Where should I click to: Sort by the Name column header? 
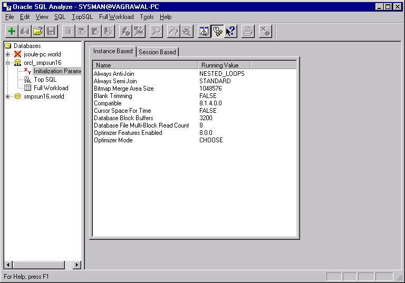145,65
